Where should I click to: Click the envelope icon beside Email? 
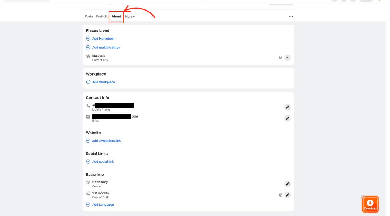[x=88, y=117]
